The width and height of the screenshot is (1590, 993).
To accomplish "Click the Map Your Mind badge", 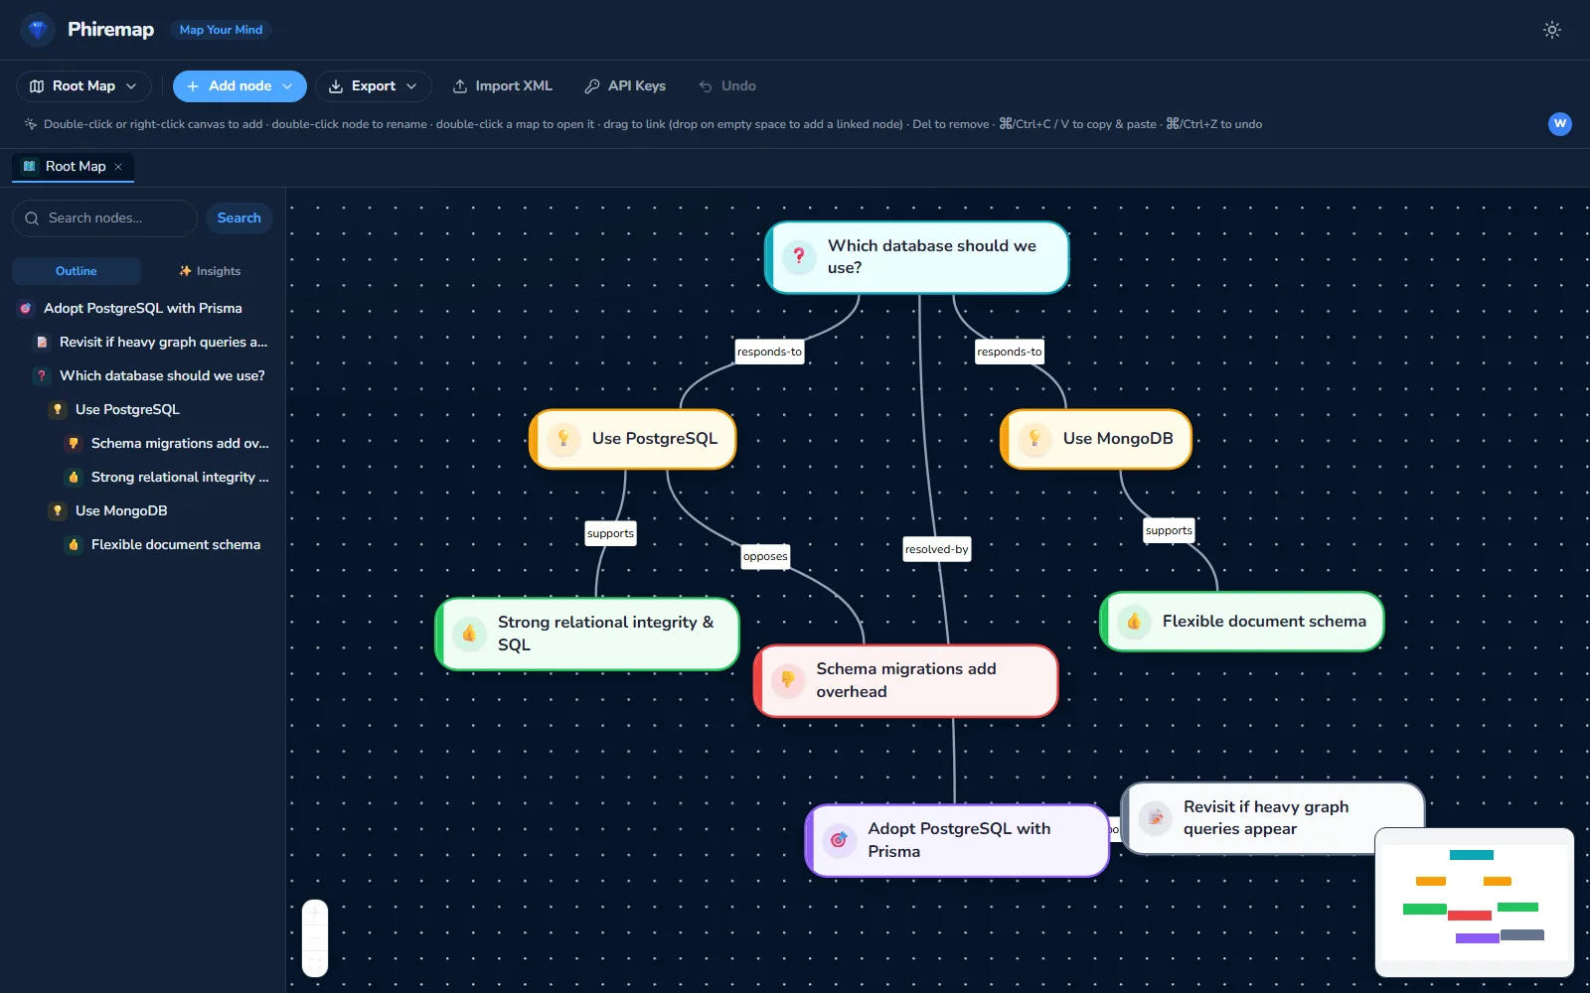I will point(221,30).
